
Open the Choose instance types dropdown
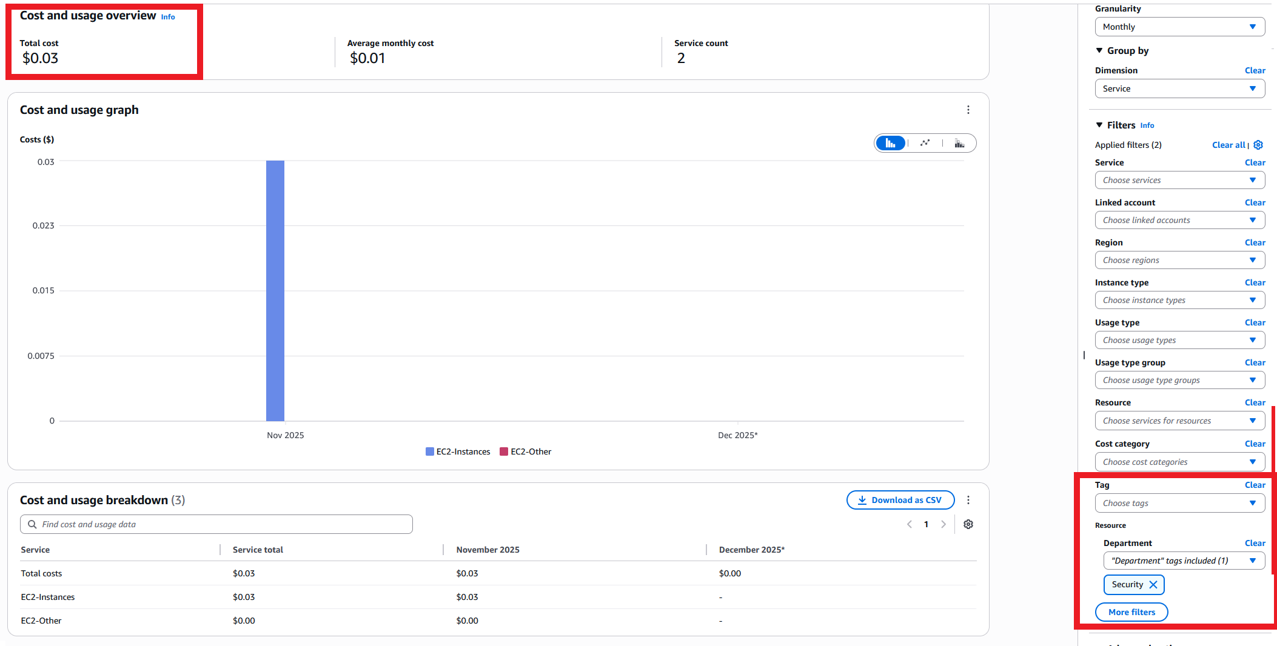point(1179,300)
